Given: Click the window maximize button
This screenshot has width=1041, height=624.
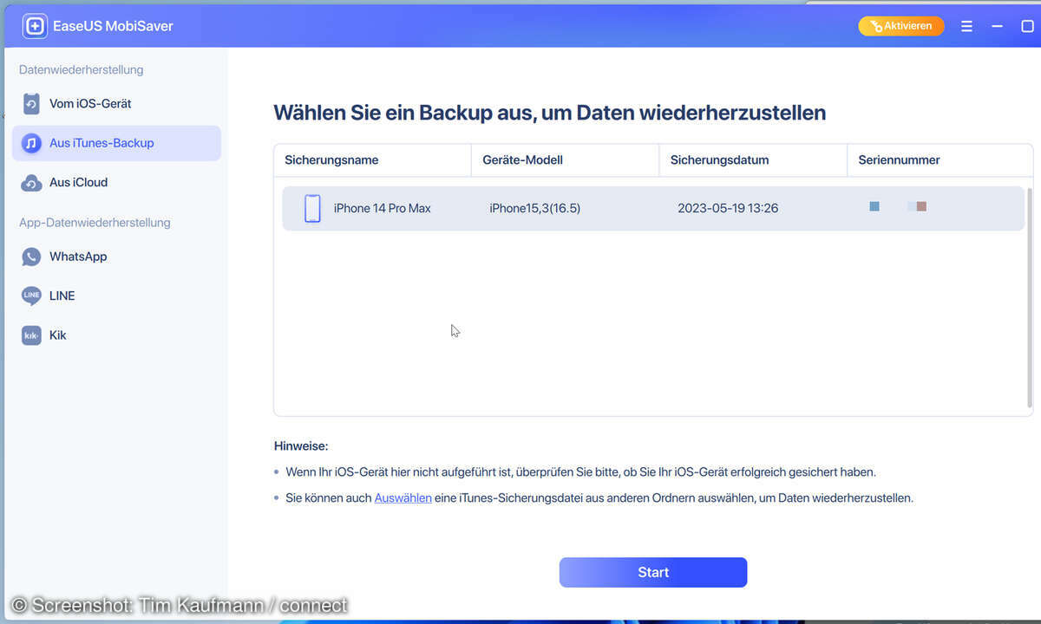Looking at the screenshot, I should click(x=1027, y=27).
